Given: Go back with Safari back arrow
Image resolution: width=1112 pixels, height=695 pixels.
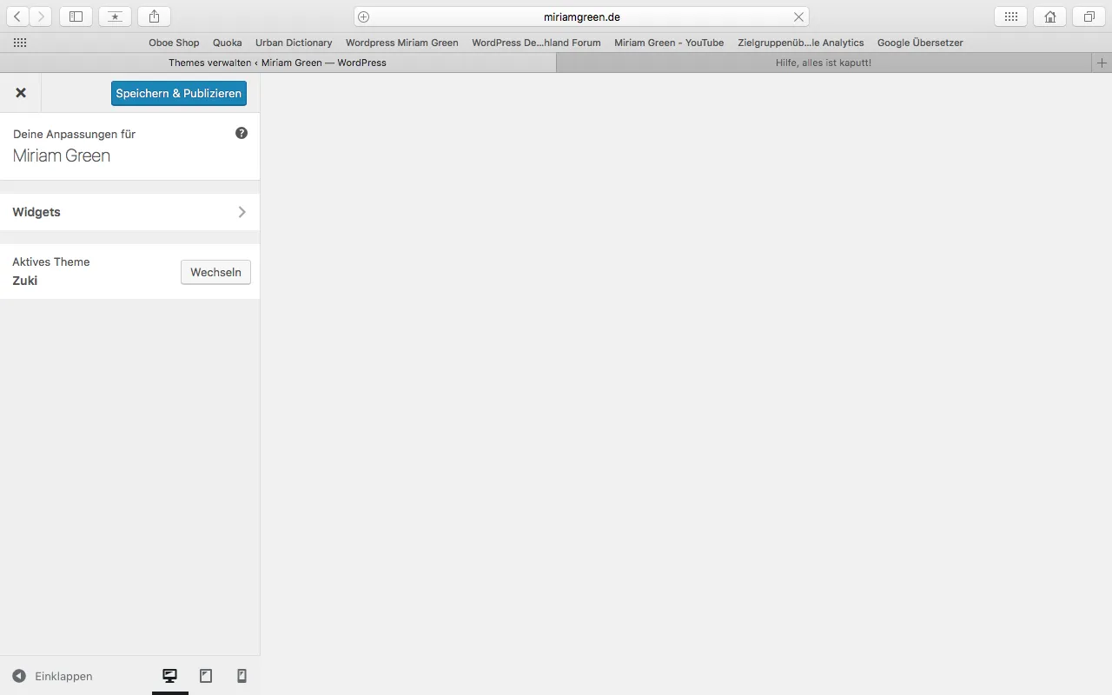Looking at the screenshot, I should [17, 17].
